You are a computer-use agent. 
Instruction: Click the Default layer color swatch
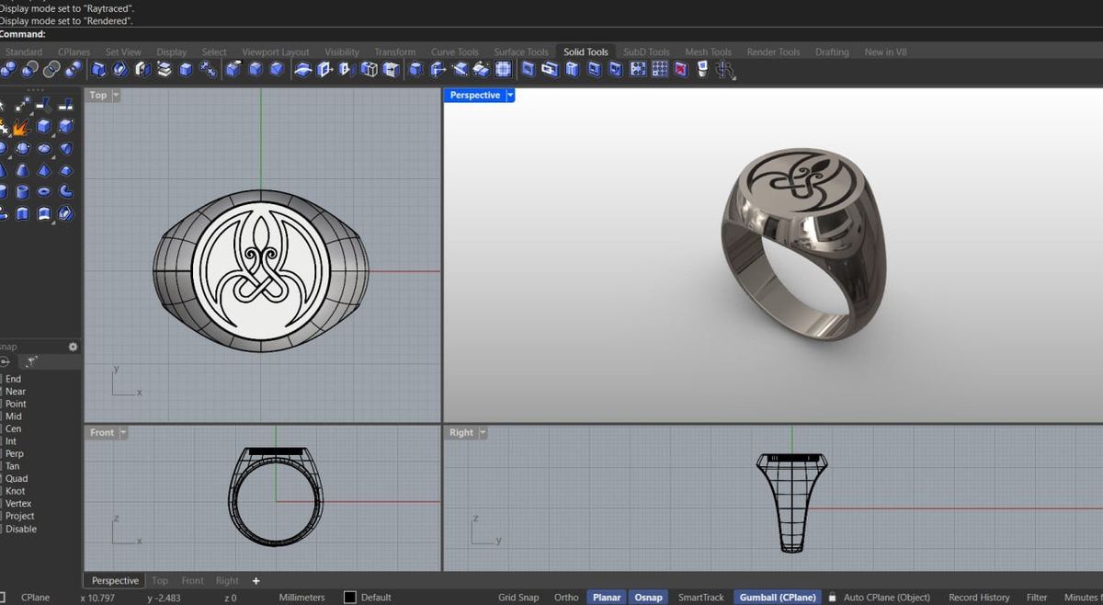click(x=349, y=598)
